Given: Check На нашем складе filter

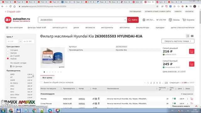Looking at the screenshot, I should (x=8, y=63).
